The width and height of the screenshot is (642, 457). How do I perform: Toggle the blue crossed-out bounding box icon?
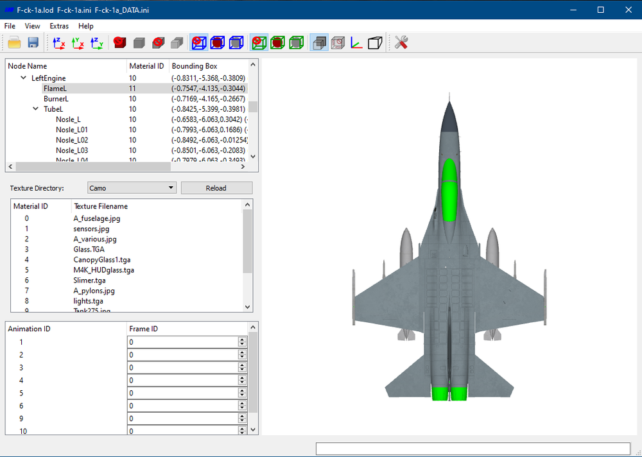[x=200, y=42]
